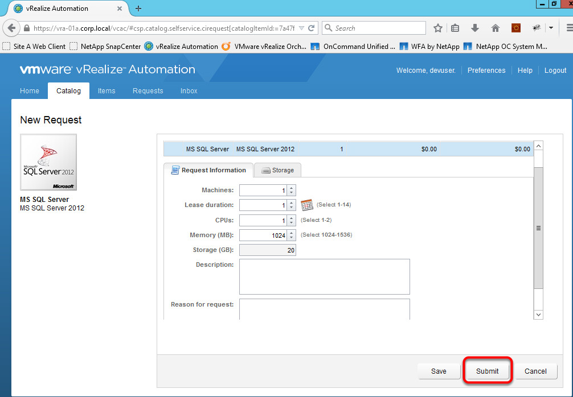
Task: Open the Preferences link
Action: click(486, 71)
